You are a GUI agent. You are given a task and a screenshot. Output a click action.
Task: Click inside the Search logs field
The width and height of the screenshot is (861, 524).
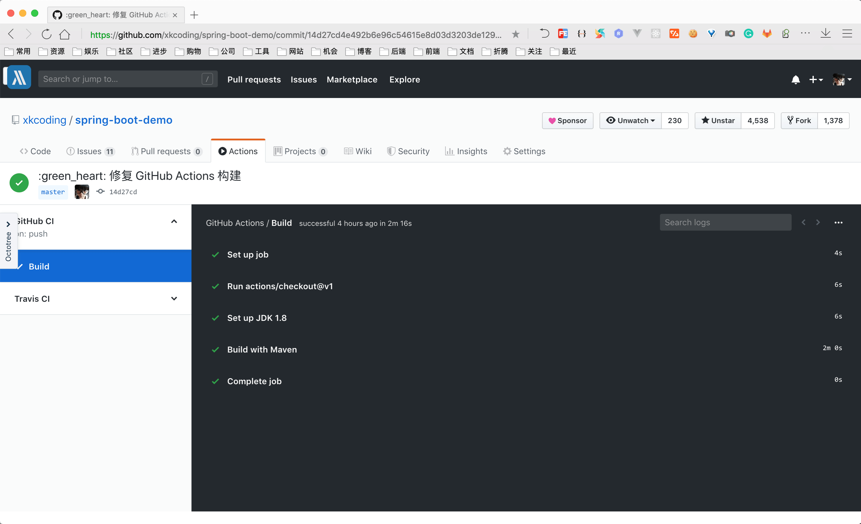725,222
